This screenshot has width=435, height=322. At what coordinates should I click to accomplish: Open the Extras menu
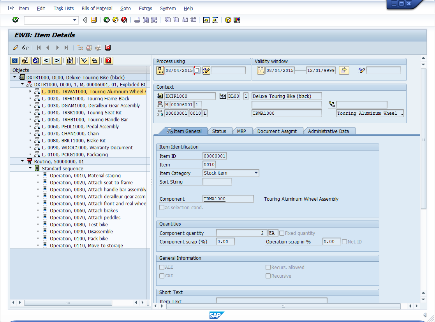pyautogui.click(x=145, y=8)
